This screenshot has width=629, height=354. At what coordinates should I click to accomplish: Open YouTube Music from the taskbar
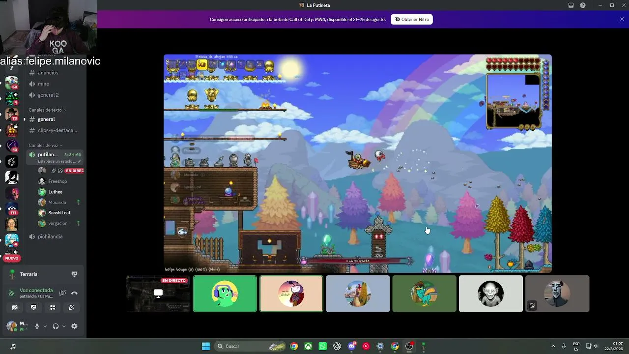coord(366,346)
